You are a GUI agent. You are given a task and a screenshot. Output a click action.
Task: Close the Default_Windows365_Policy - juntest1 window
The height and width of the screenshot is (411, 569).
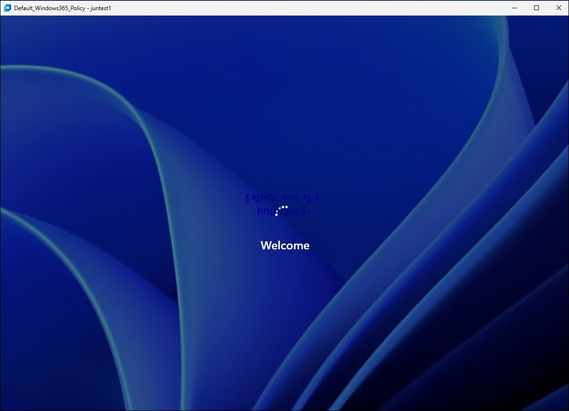click(x=558, y=8)
